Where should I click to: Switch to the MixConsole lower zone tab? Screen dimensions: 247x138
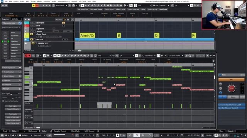[32, 131]
